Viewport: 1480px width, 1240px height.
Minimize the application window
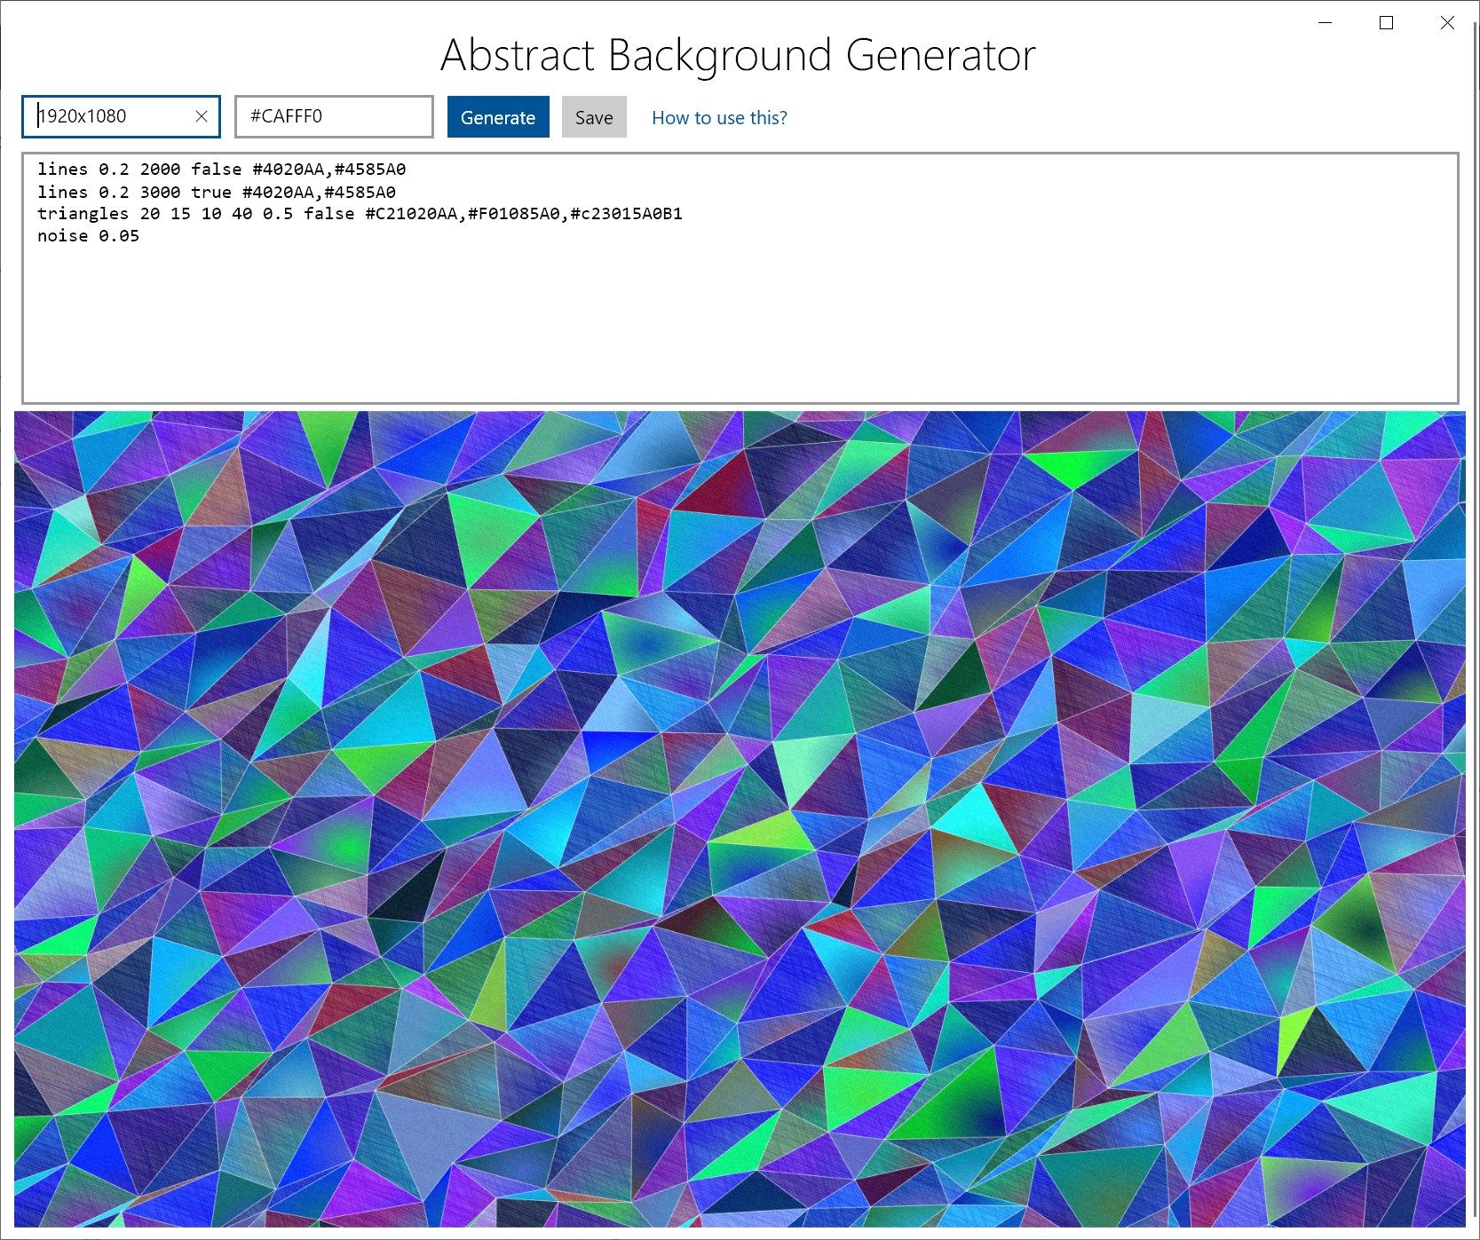[x=1326, y=23]
